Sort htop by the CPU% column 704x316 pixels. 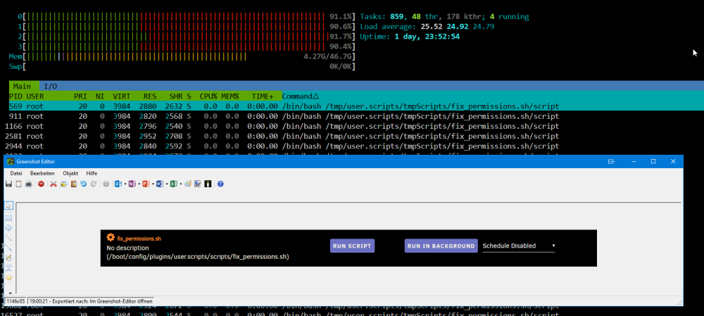(x=208, y=96)
